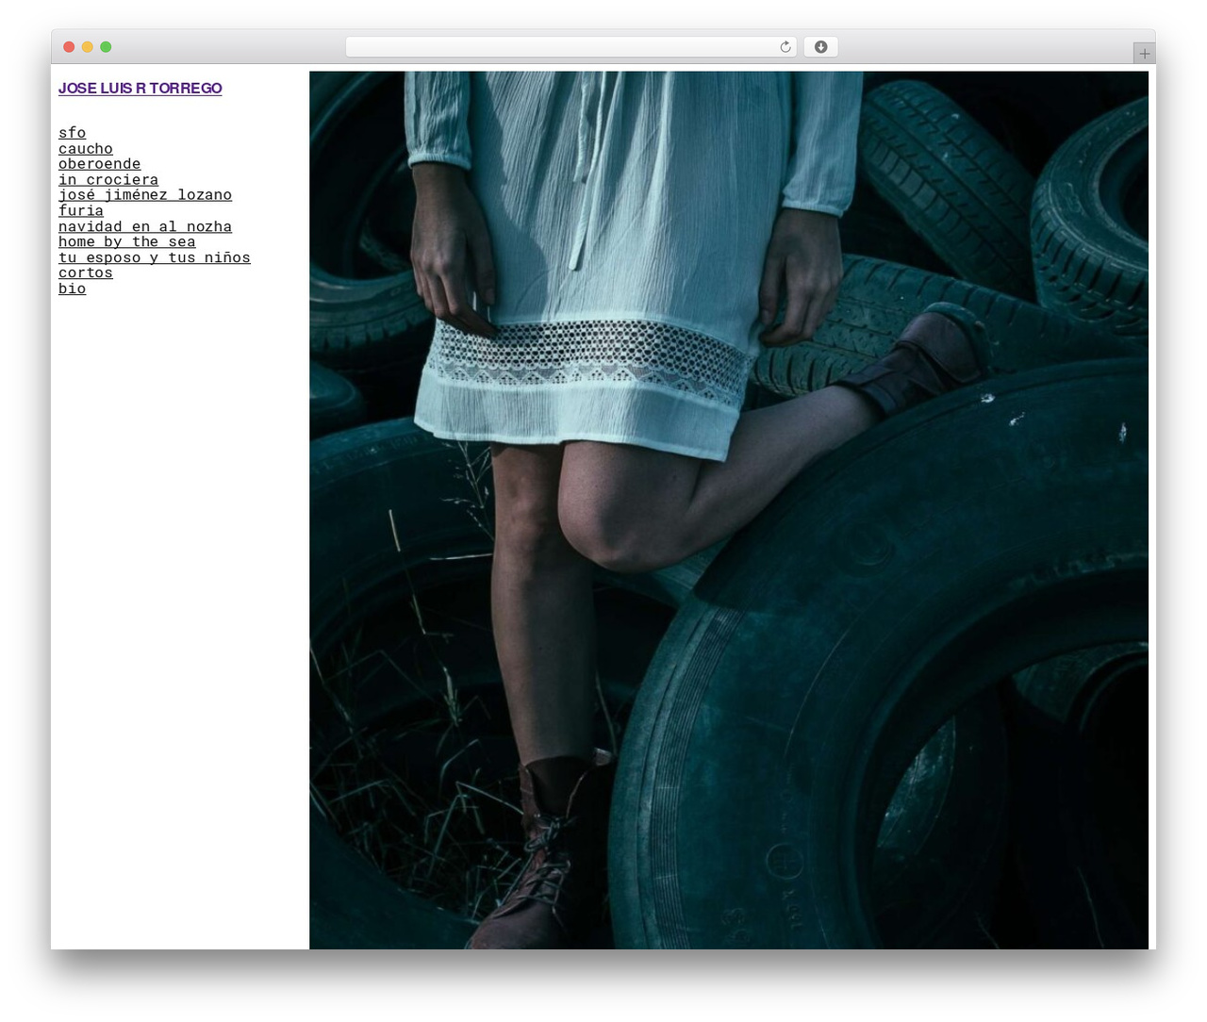Go to home by the sea link
This screenshot has height=1022, width=1207.
pyautogui.click(x=127, y=242)
